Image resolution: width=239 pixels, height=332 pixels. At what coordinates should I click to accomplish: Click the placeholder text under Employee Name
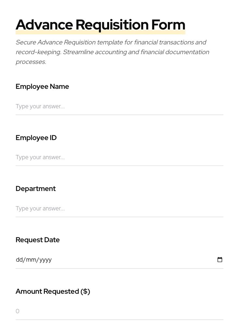[x=40, y=106]
